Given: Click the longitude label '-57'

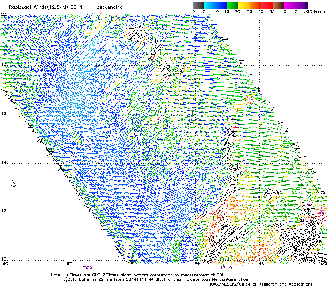Looking at the screenshot, I should pos(68,264).
